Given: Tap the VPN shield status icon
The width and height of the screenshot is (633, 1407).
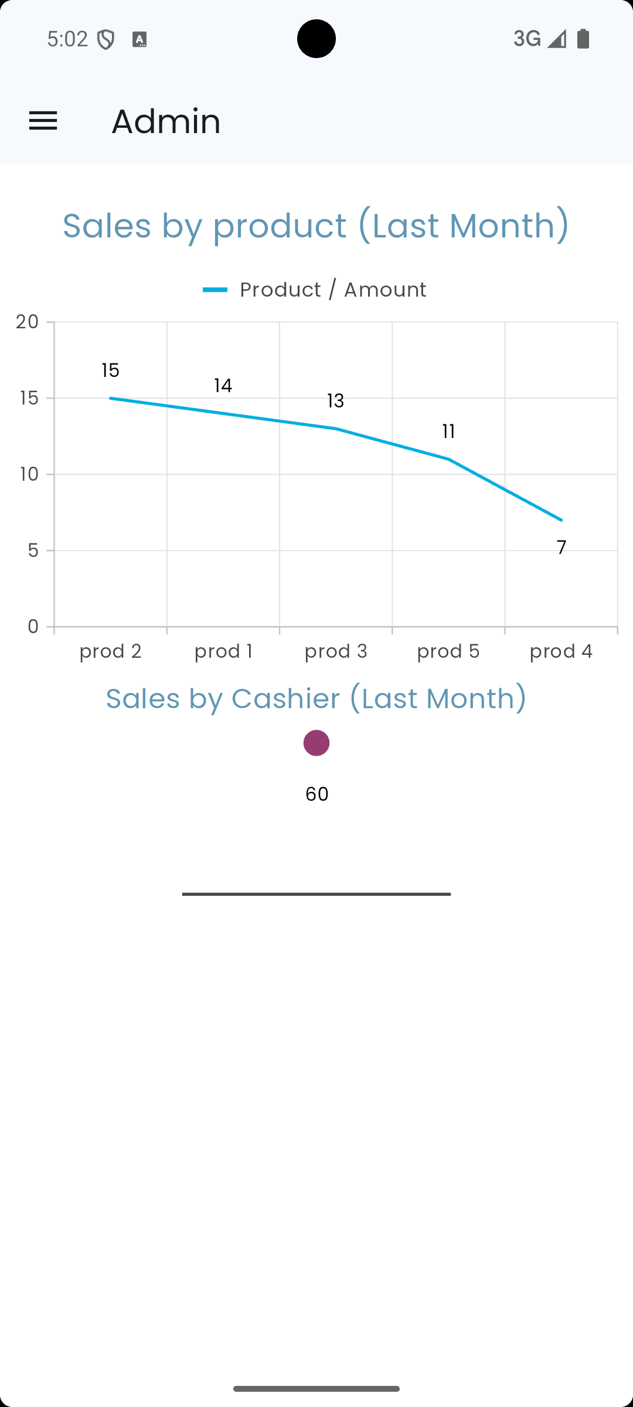Looking at the screenshot, I should 106,40.
